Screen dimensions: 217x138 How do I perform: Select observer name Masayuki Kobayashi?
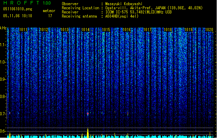124,4
